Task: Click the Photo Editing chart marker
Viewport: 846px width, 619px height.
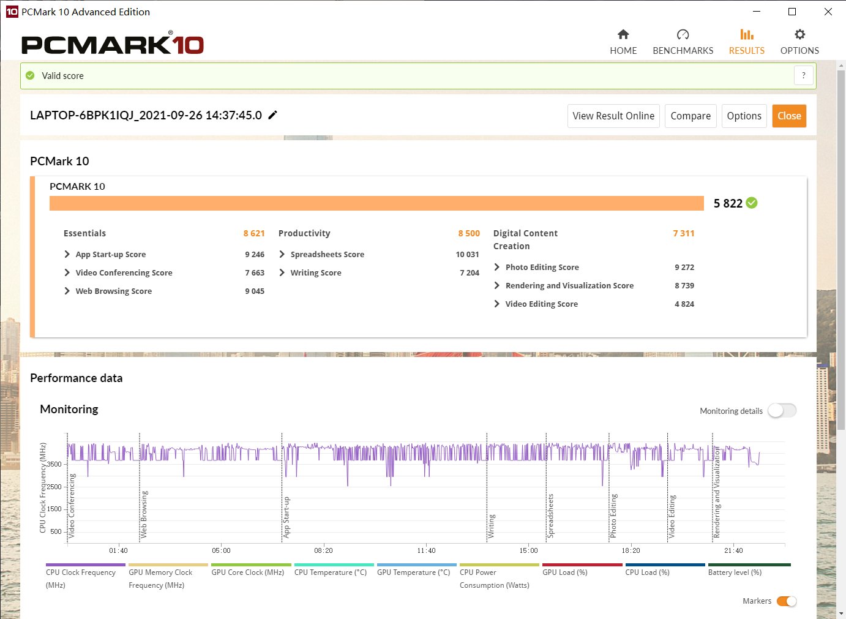Action: (613, 516)
